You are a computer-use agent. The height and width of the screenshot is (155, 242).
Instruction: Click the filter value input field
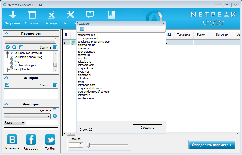(x=42, y=123)
